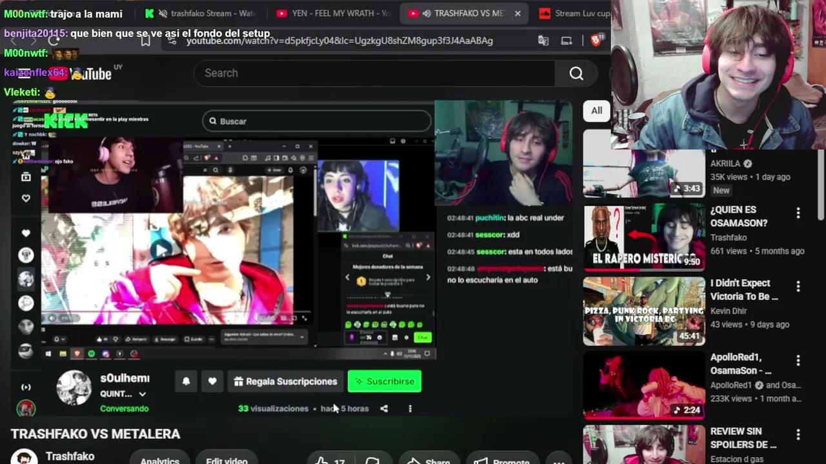The image size is (826, 464).
Task: Open the Kick three-dot options menu
Action: click(410, 409)
